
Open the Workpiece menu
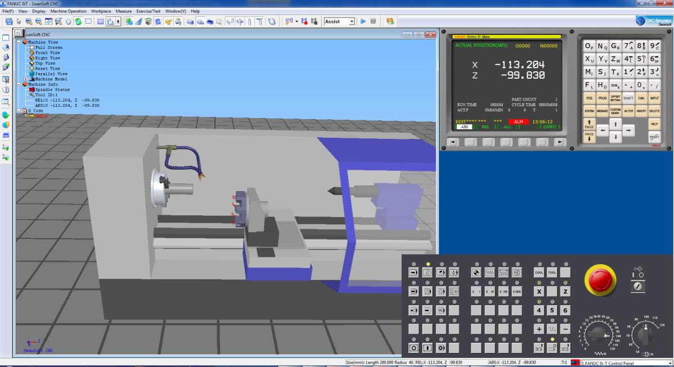click(x=101, y=11)
